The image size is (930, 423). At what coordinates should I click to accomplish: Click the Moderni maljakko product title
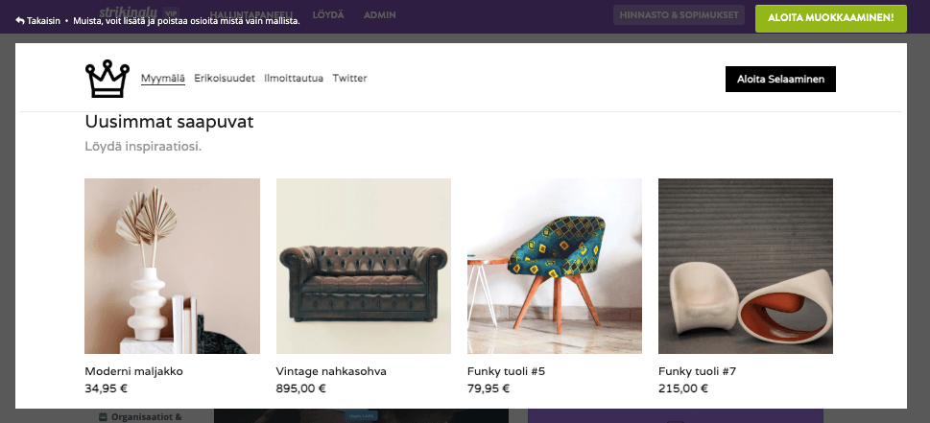133,371
